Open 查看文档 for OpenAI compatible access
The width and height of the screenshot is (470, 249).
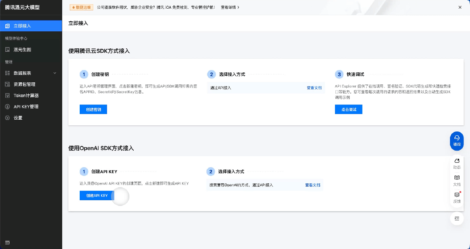pyautogui.click(x=313, y=185)
